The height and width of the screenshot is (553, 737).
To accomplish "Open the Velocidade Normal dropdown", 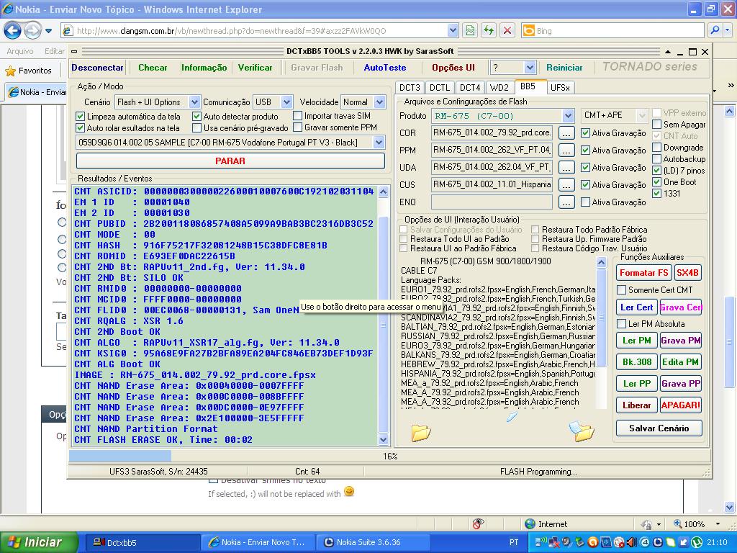I will pos(380,102).
